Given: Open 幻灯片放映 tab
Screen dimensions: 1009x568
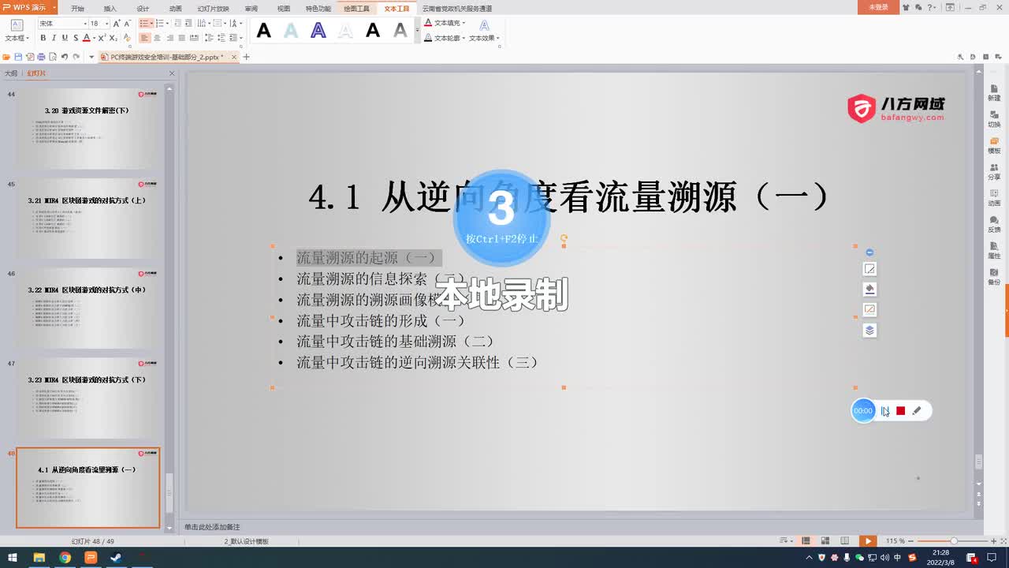Looking at the screenshot, I should tap(213, 8).
